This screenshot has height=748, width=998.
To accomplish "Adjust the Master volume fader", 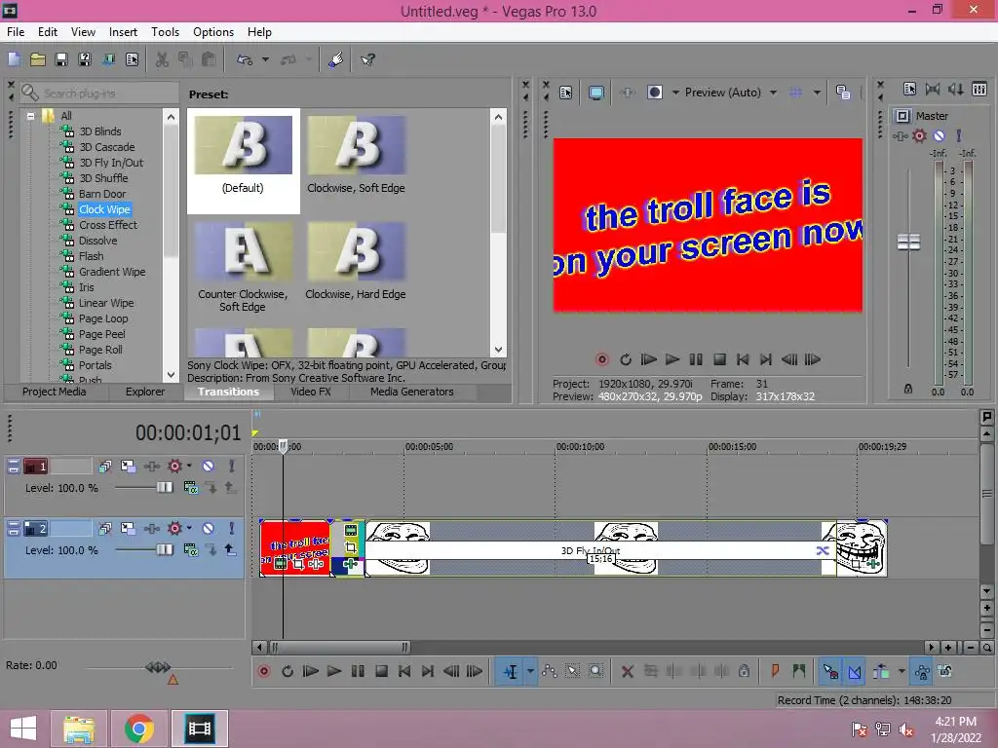I will [x=908, y=243].
